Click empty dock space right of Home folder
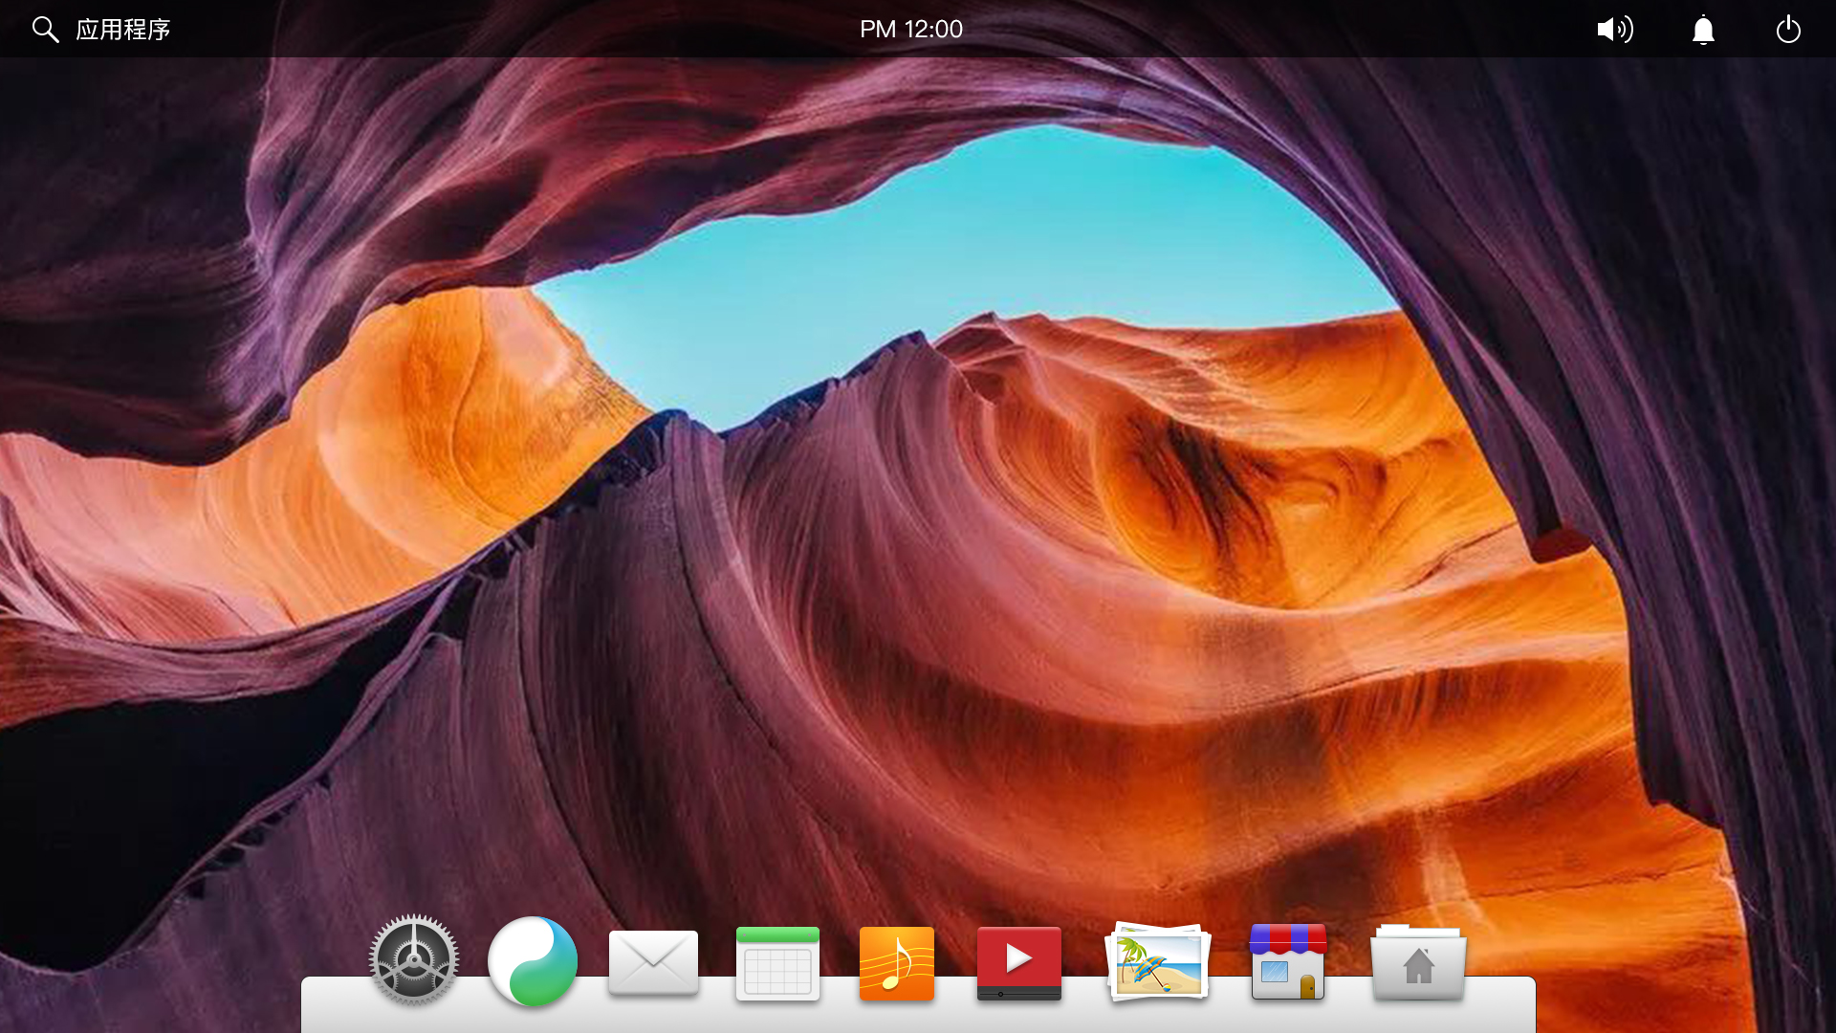Viewport: 1836px width, 1033px height. 1503,1004
